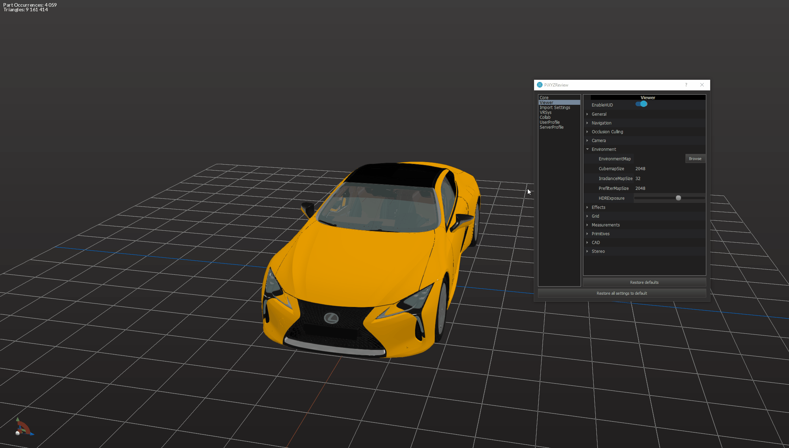Viewport: 789px width, 448px height.
Task: Open Collab settings category
Action: click(559, 117)
